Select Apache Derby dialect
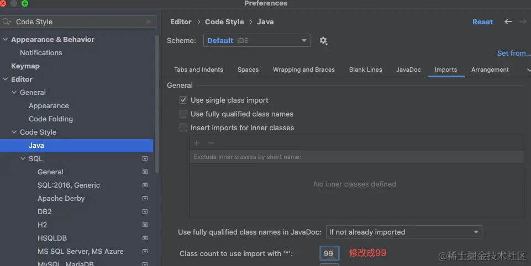 61,198
